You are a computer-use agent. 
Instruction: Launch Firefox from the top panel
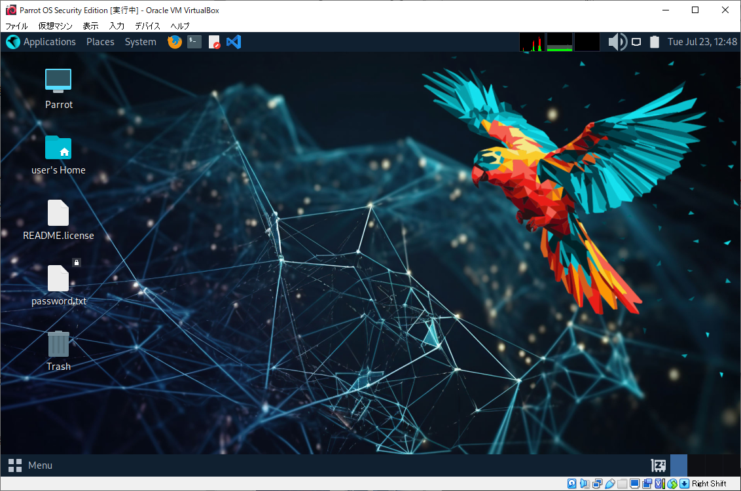click(174, 42)
